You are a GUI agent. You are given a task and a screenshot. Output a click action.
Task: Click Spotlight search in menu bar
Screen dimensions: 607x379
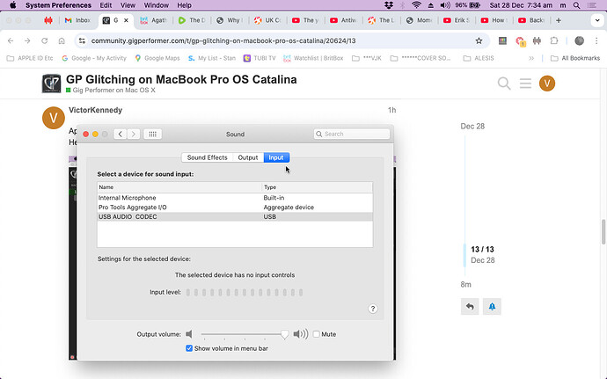[x=576, y=5]
